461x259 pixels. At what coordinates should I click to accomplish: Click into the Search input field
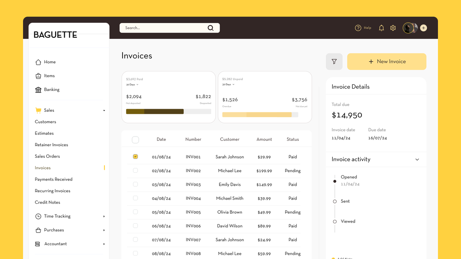click(x=169, y=28)
